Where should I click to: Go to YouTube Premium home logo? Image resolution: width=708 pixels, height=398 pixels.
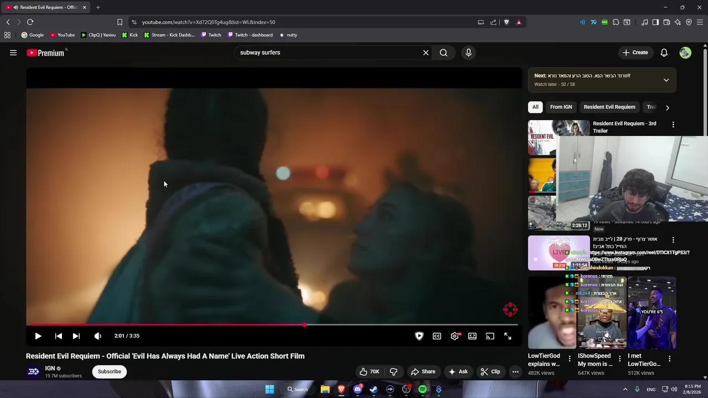tap(46, 53)
